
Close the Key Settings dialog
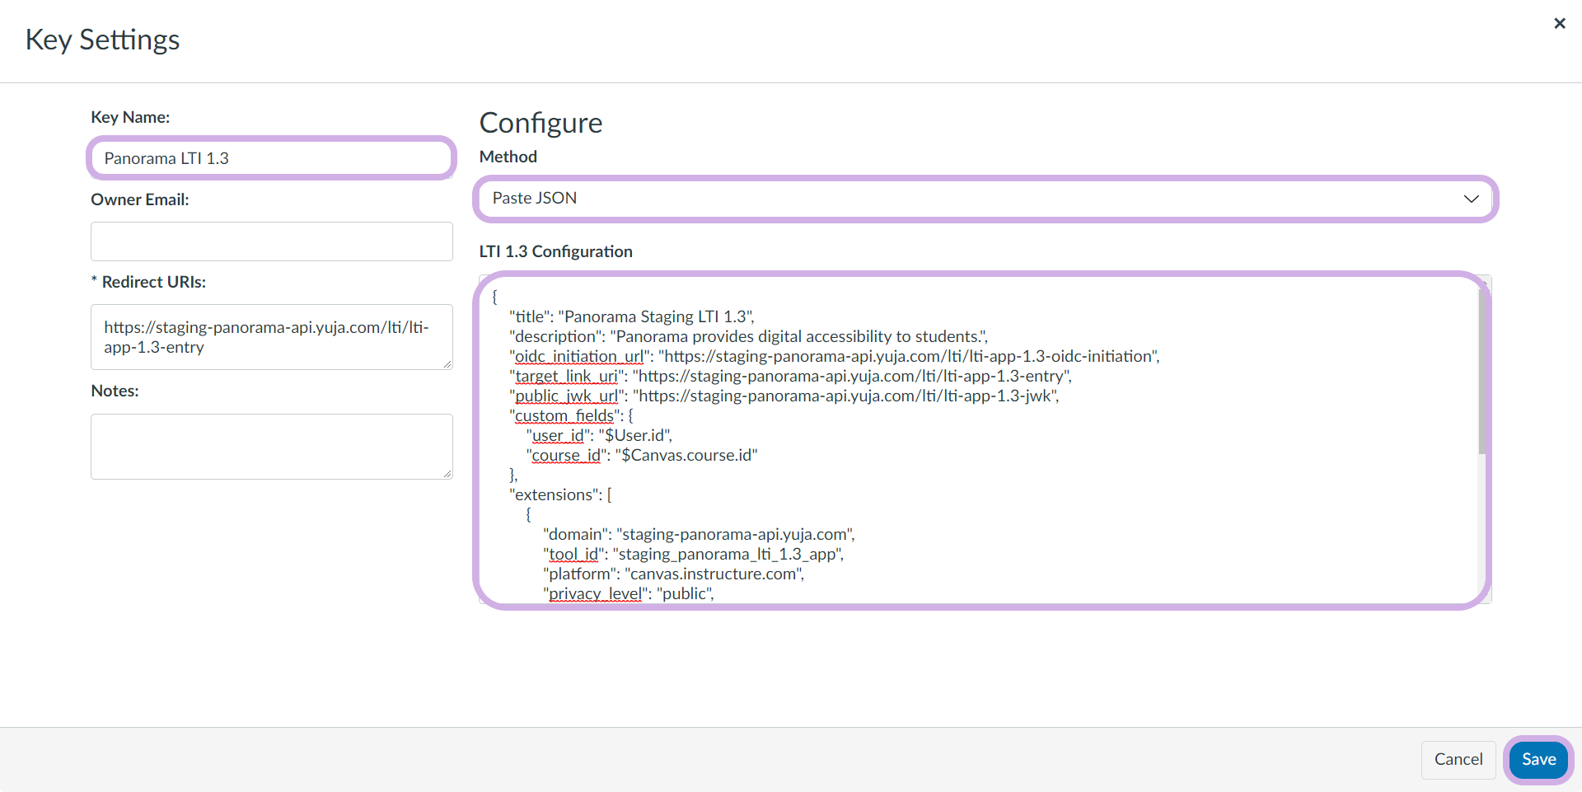click(x=1559, y=24)
